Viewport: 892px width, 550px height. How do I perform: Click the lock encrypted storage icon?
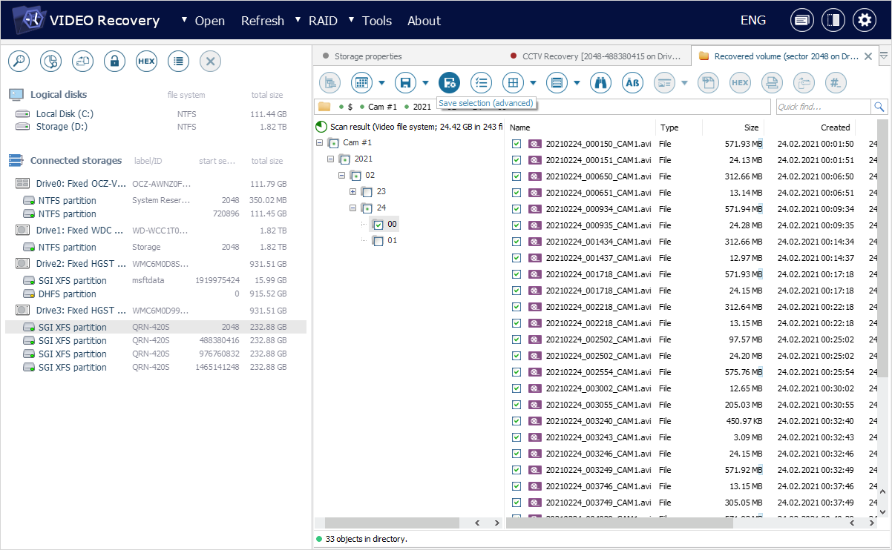[x=114, y=62]
